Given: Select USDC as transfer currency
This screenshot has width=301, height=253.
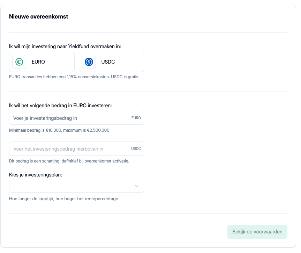Looking at the screenshot, I should pyautogui.click(x=111, y=62).
